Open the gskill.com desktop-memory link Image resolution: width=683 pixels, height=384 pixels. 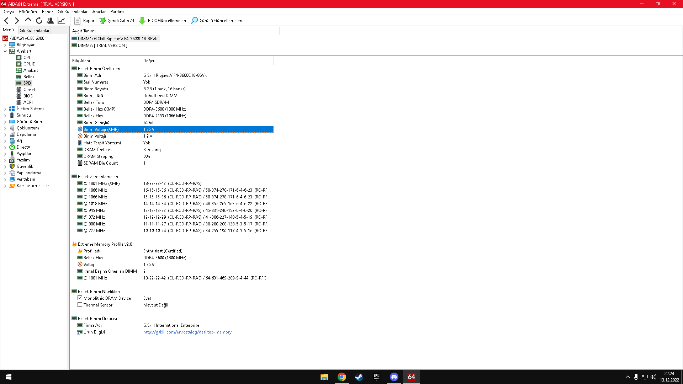coord(187,332)
